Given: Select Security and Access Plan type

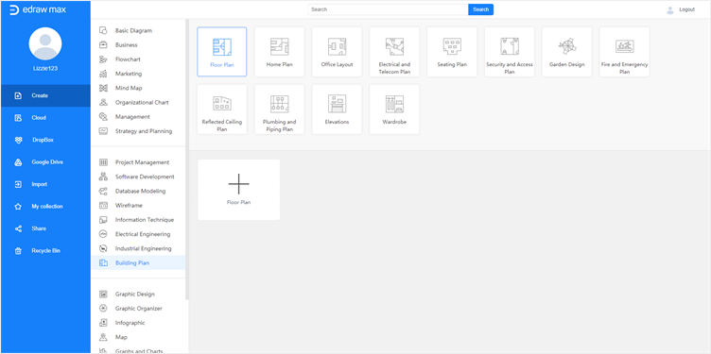Looking at the screenshot, I should coord(510,52).
